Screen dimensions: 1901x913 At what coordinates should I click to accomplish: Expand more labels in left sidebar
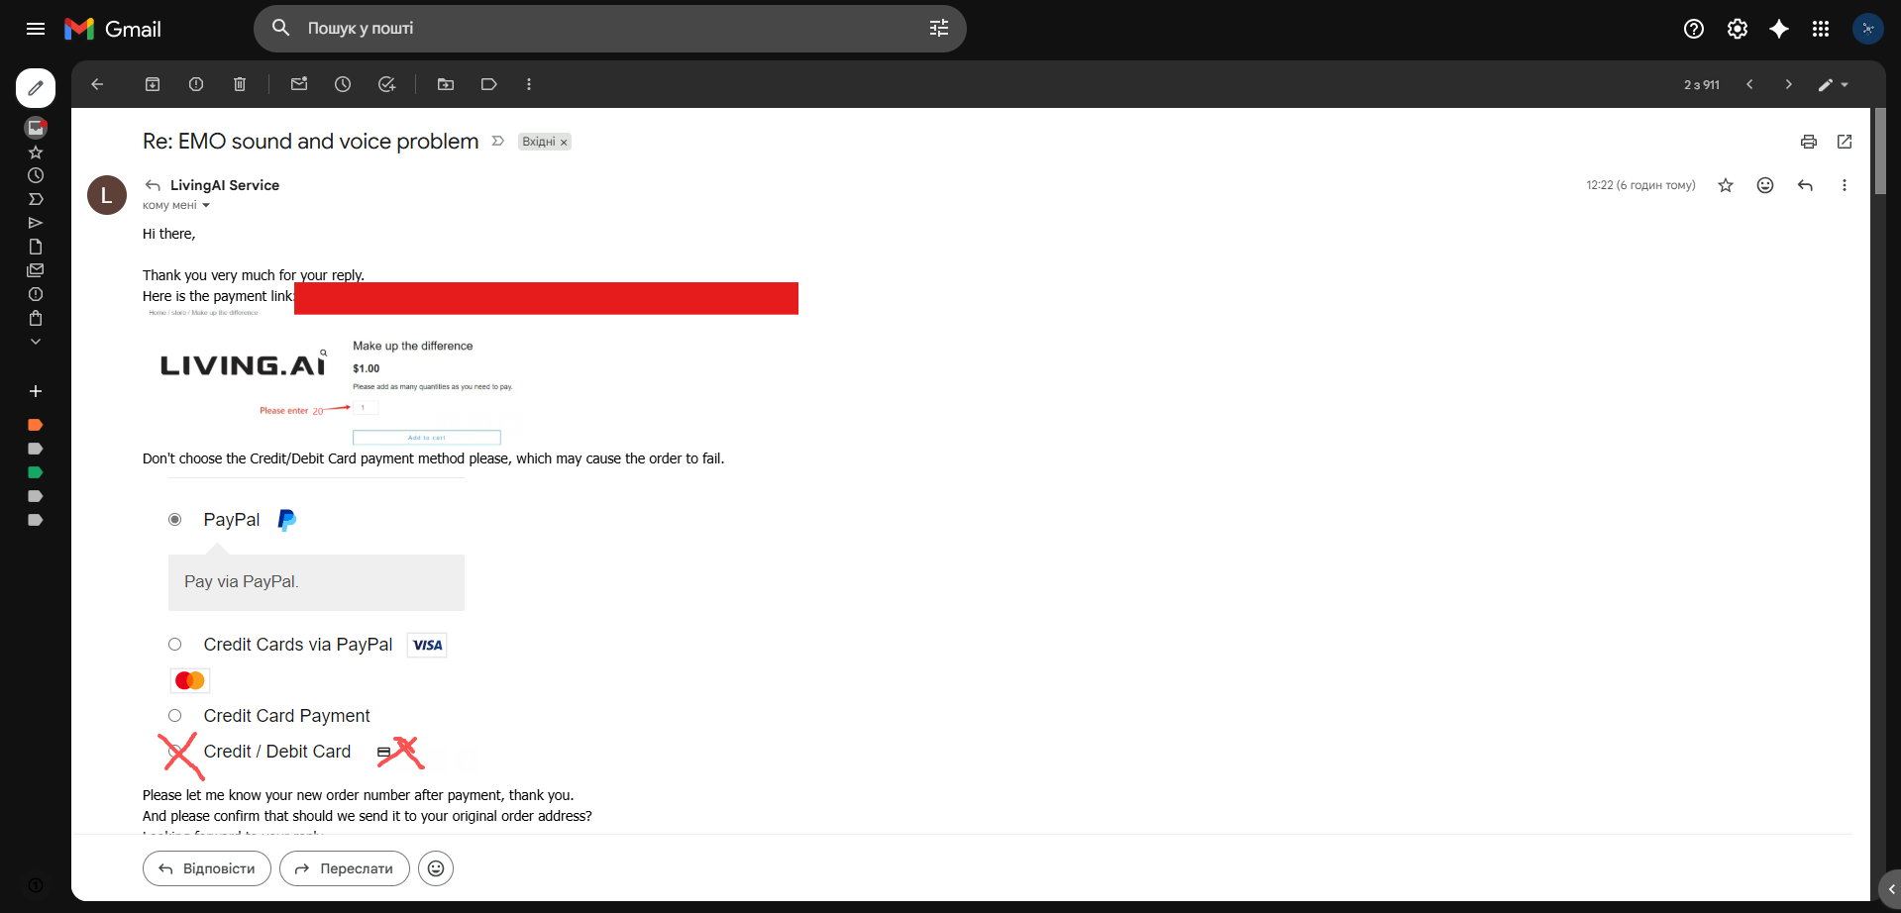[x=36, y=342]
